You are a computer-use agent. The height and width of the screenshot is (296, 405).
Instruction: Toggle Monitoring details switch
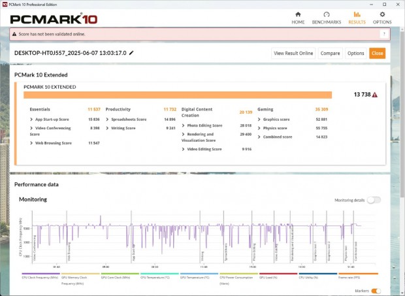pyautogui.click(x=374, y=201)
